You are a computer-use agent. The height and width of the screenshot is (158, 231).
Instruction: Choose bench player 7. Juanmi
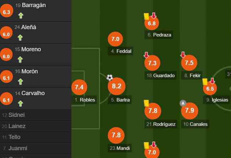36,148
